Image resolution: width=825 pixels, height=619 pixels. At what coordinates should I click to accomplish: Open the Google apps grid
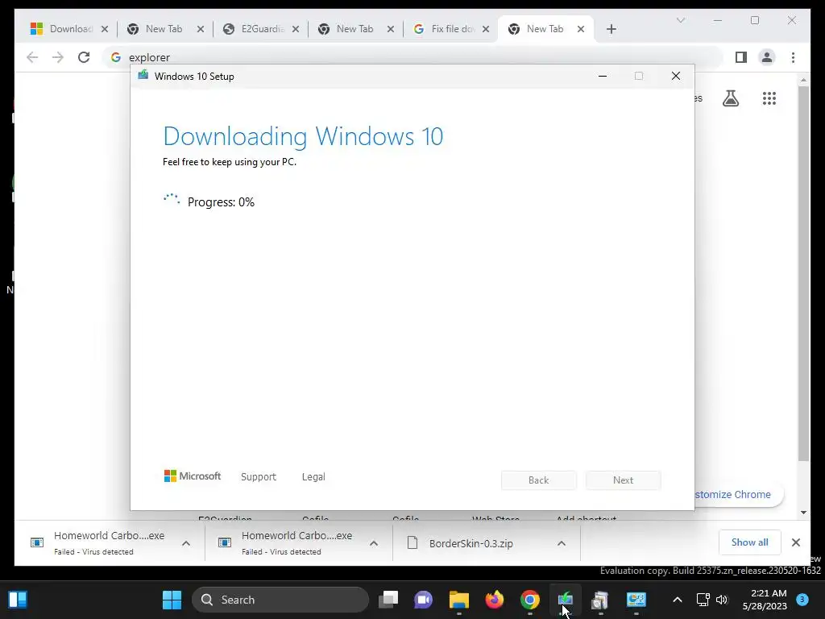769,98
